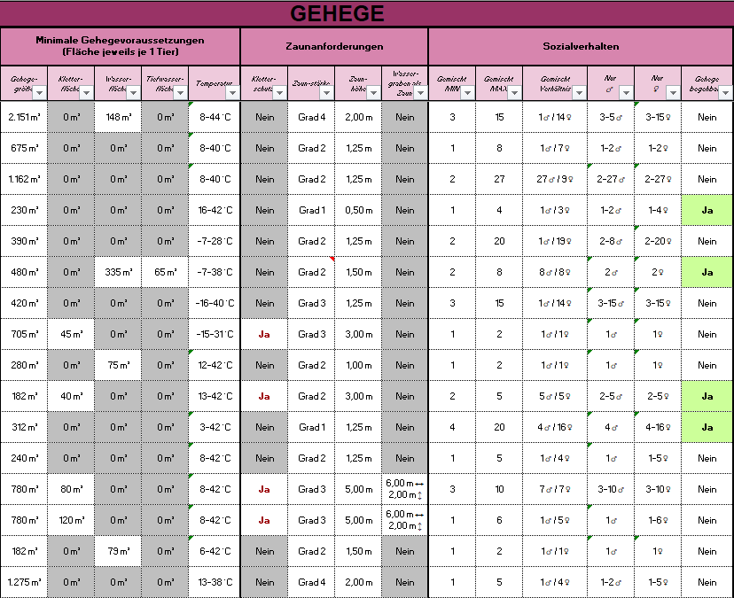Open the Zaunhöhe column filter dropdown
Screen dimensions: 734x598
point(373,93)
